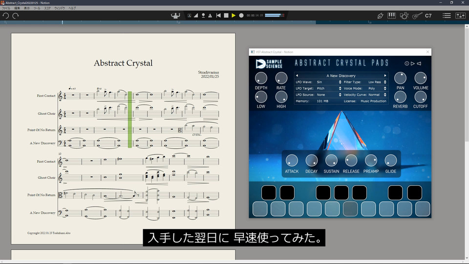The height and width of the screenshot is (264, 469).
Task: Click the cresc. marking in the score
Action: 196,135
